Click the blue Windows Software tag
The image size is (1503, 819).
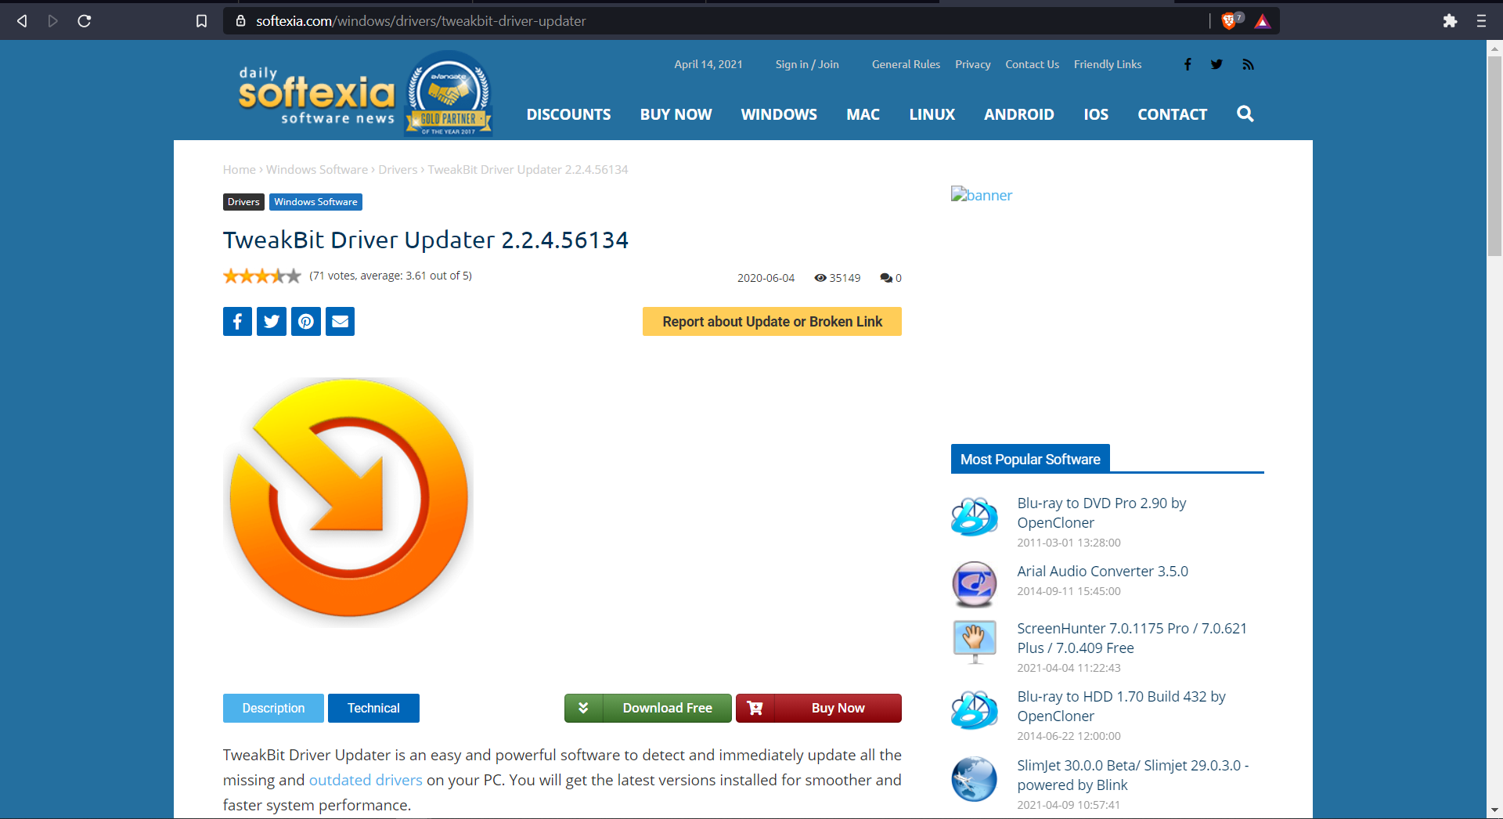315,202
